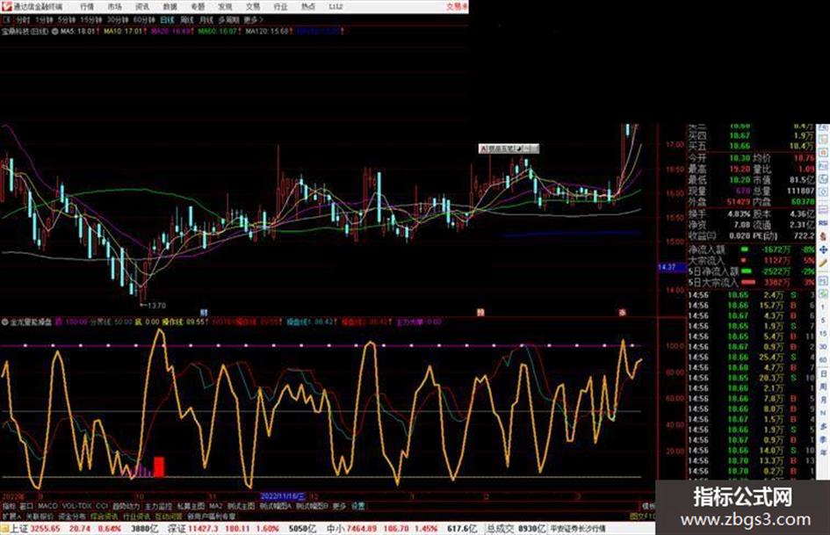830x535 pixels.
Task: Click the blue four-arrow sidebar icon
Action: point(823,249)
